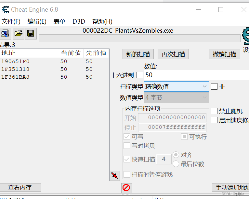Open the 帮助(H) menu
The width and height of the screenshot is (249, 199).
pos(102,21)
